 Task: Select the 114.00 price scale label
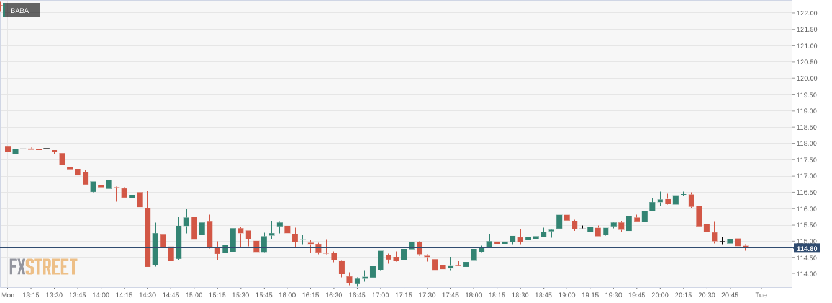[806, 274]
